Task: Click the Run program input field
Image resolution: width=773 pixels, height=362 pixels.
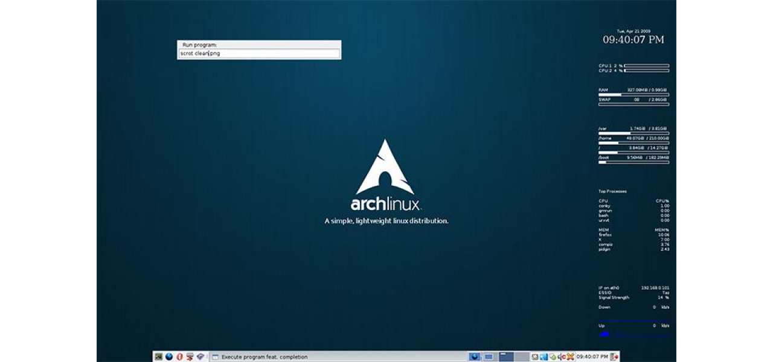Action: pyautogui.click(x=259, y=53)
